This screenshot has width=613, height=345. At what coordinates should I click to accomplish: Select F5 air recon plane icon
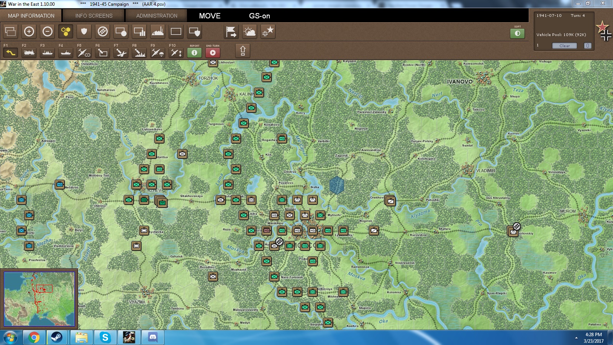[84, 53]
